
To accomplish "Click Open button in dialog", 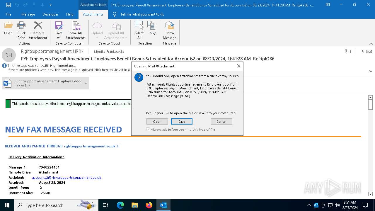I will pyautogui.click(x=157, y=121).
